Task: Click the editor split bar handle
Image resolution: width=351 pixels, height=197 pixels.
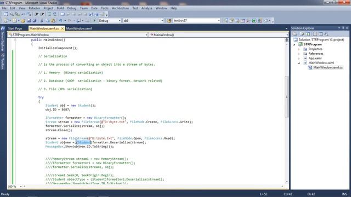Action: 286,39
